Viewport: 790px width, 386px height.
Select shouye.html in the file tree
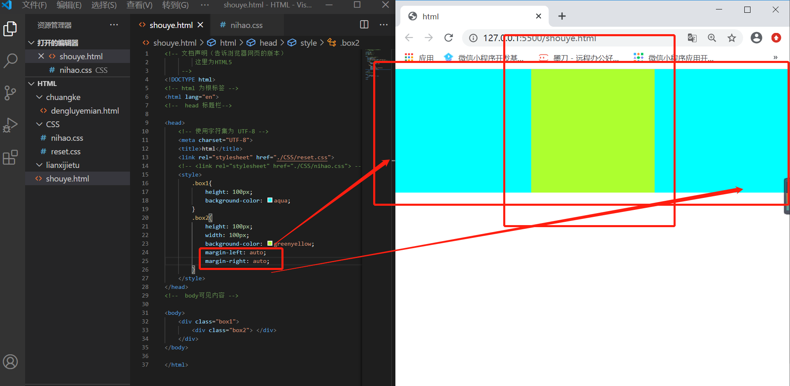(67, 179)
